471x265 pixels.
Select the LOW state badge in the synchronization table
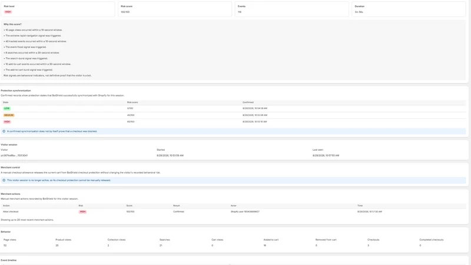point(6,108)
